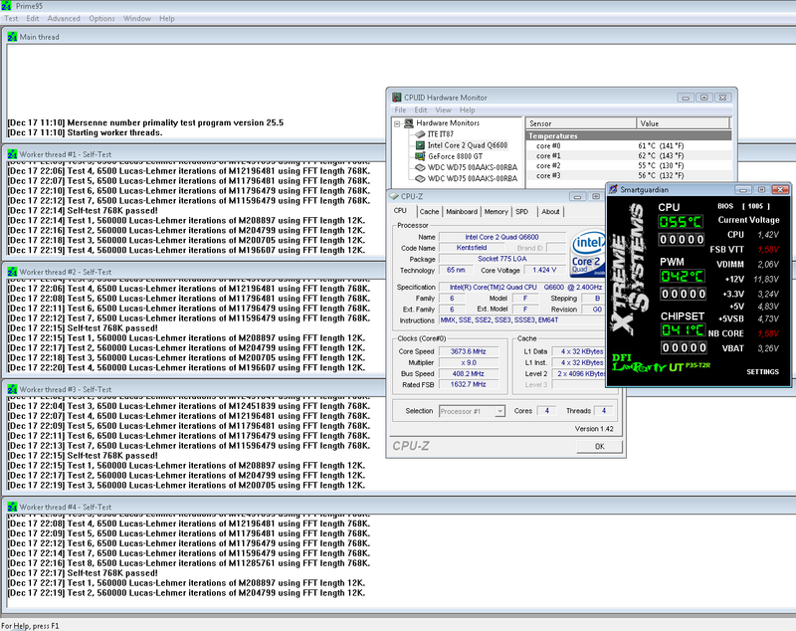The image size is (796, 631).
Task: Open the View menu in Hardware Monitor
Action: click(x=443, y=110)
